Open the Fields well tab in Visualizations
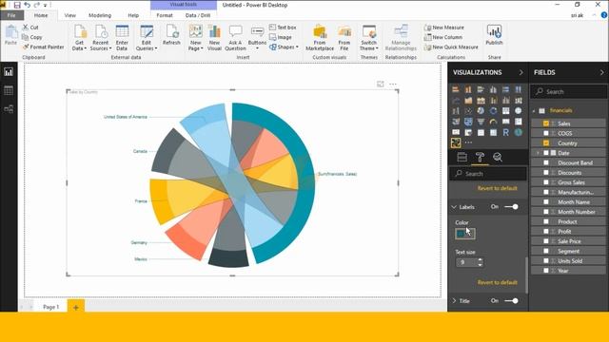This screenshot has width=609, height=342. pyautogui.click(x=462, y=157)
